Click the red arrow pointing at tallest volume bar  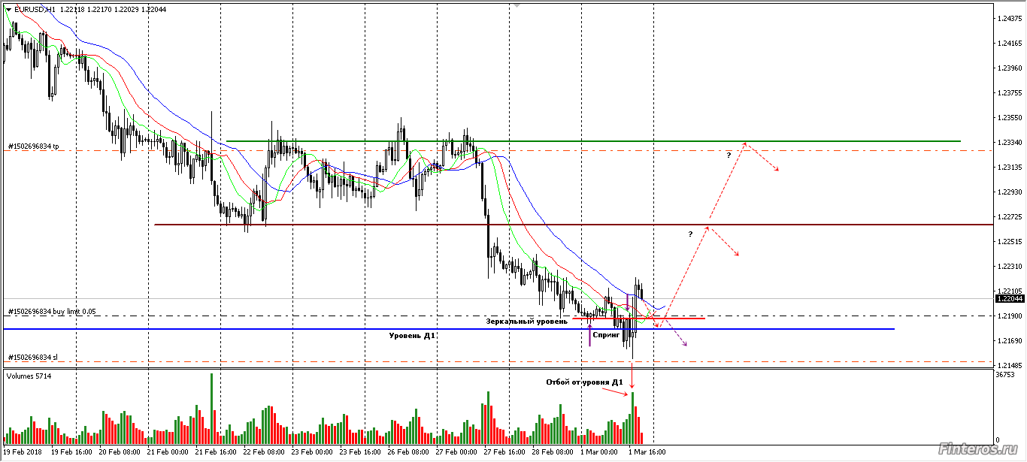[618, 394]
